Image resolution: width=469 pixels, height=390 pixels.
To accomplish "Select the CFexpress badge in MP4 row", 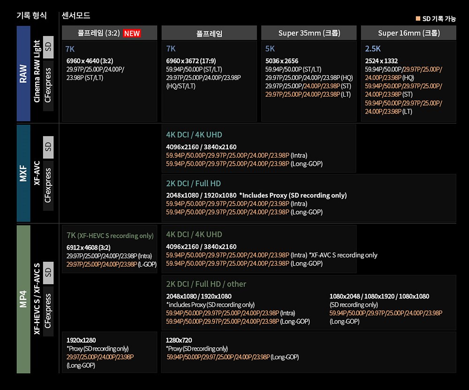I will coord(48,311).
